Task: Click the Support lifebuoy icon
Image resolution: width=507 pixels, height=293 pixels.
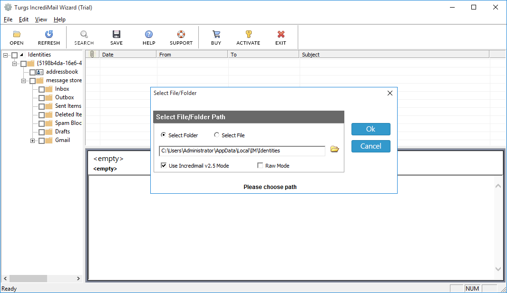Action: pos(181,34)
